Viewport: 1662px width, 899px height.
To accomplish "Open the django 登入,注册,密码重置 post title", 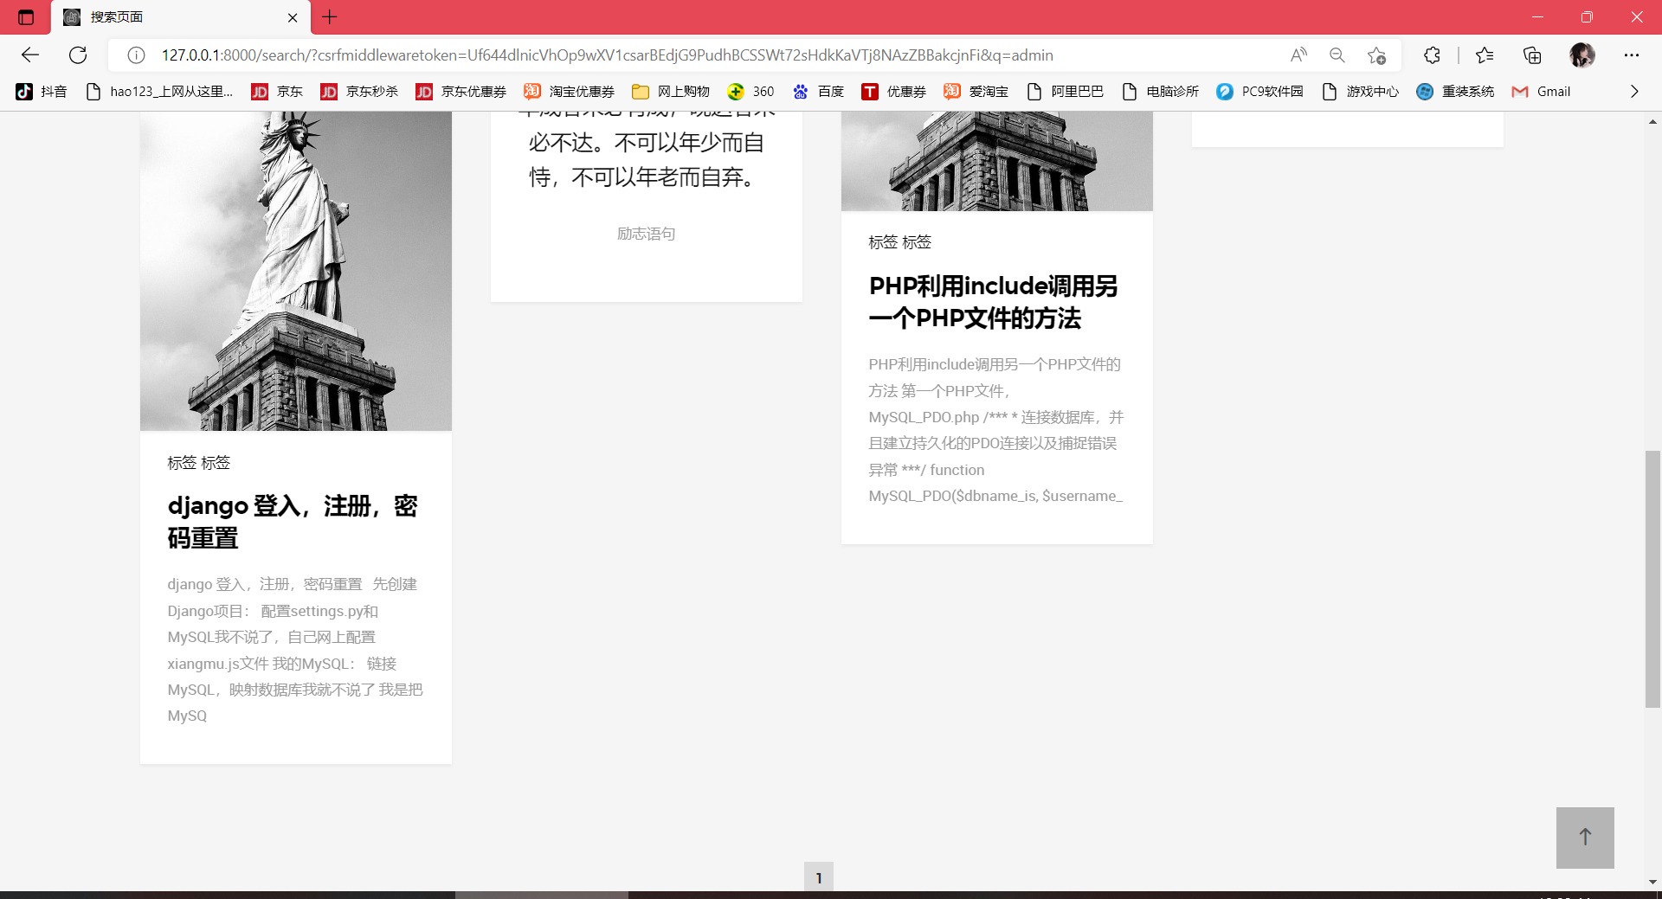I will (293, 522).
